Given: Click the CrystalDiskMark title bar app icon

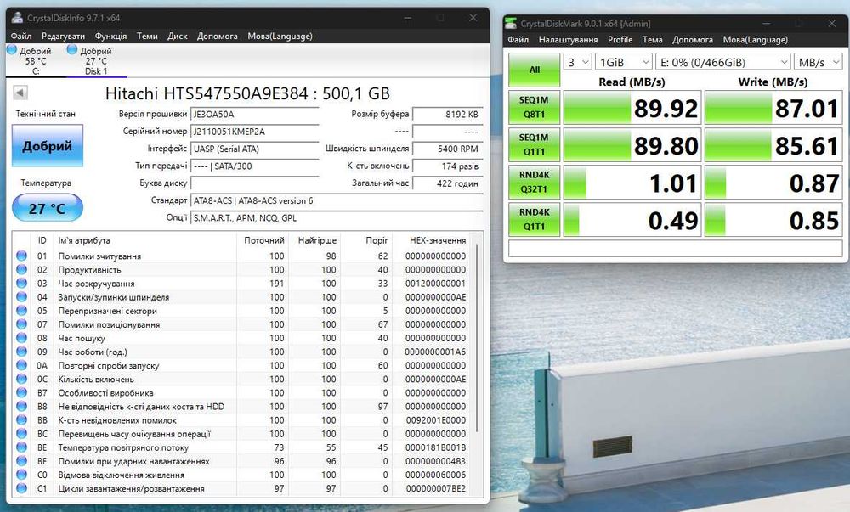Looking at the screenshot, I should click(x=511, y=23).
